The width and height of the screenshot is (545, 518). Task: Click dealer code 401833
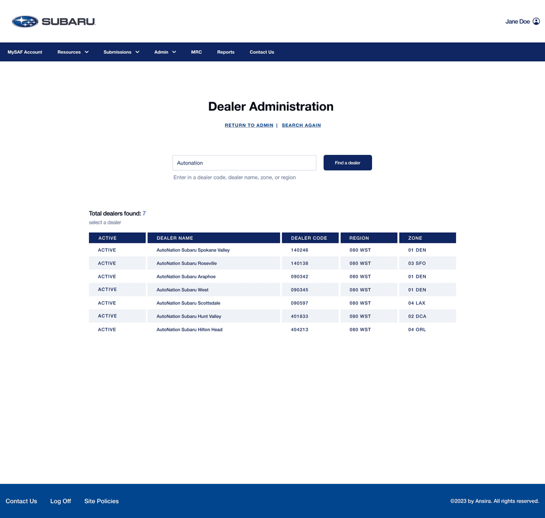click(x=300, y=316)
